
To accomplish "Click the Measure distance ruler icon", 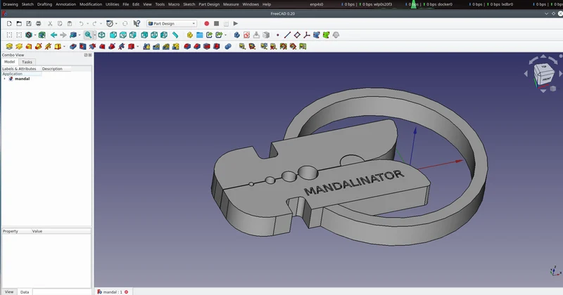I will pos(175,35).
